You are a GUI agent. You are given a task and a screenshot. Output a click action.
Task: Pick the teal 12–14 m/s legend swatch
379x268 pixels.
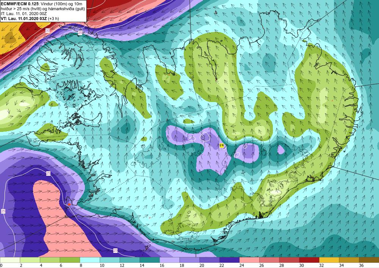point(130,260)
